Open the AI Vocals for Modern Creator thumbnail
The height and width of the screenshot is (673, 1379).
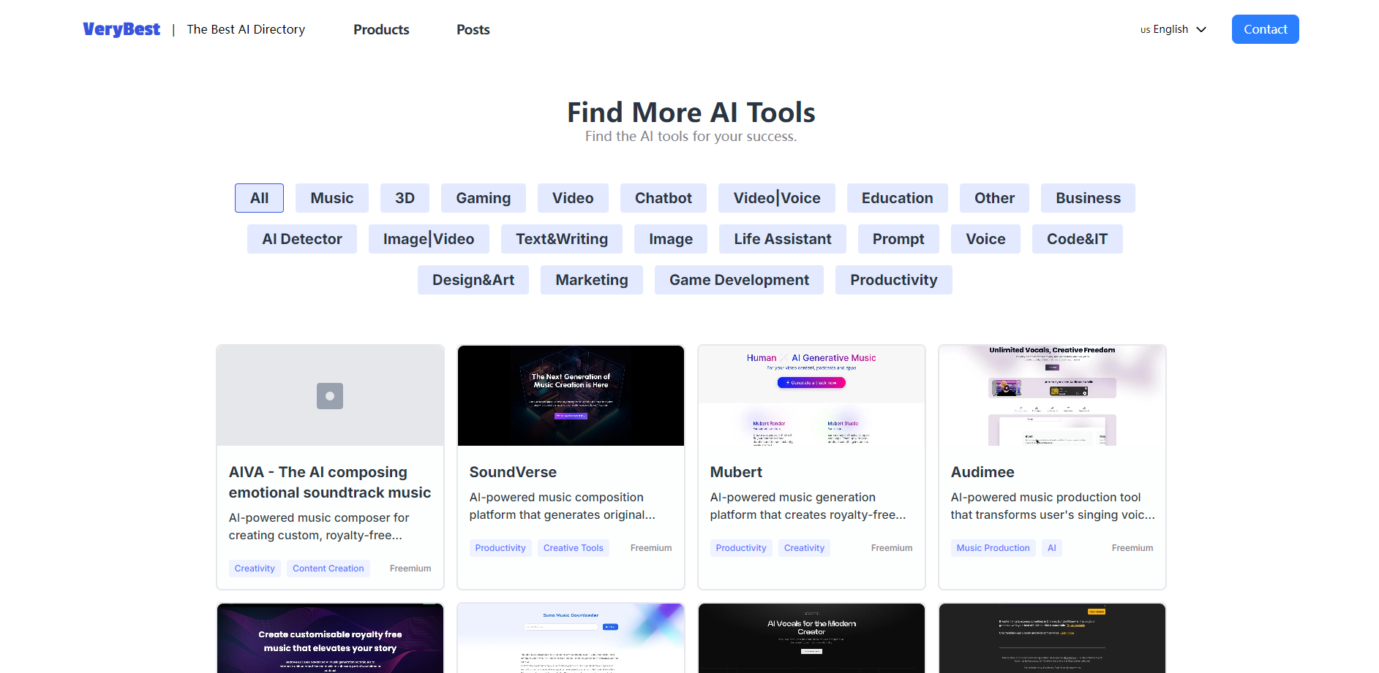pos(811,638)
